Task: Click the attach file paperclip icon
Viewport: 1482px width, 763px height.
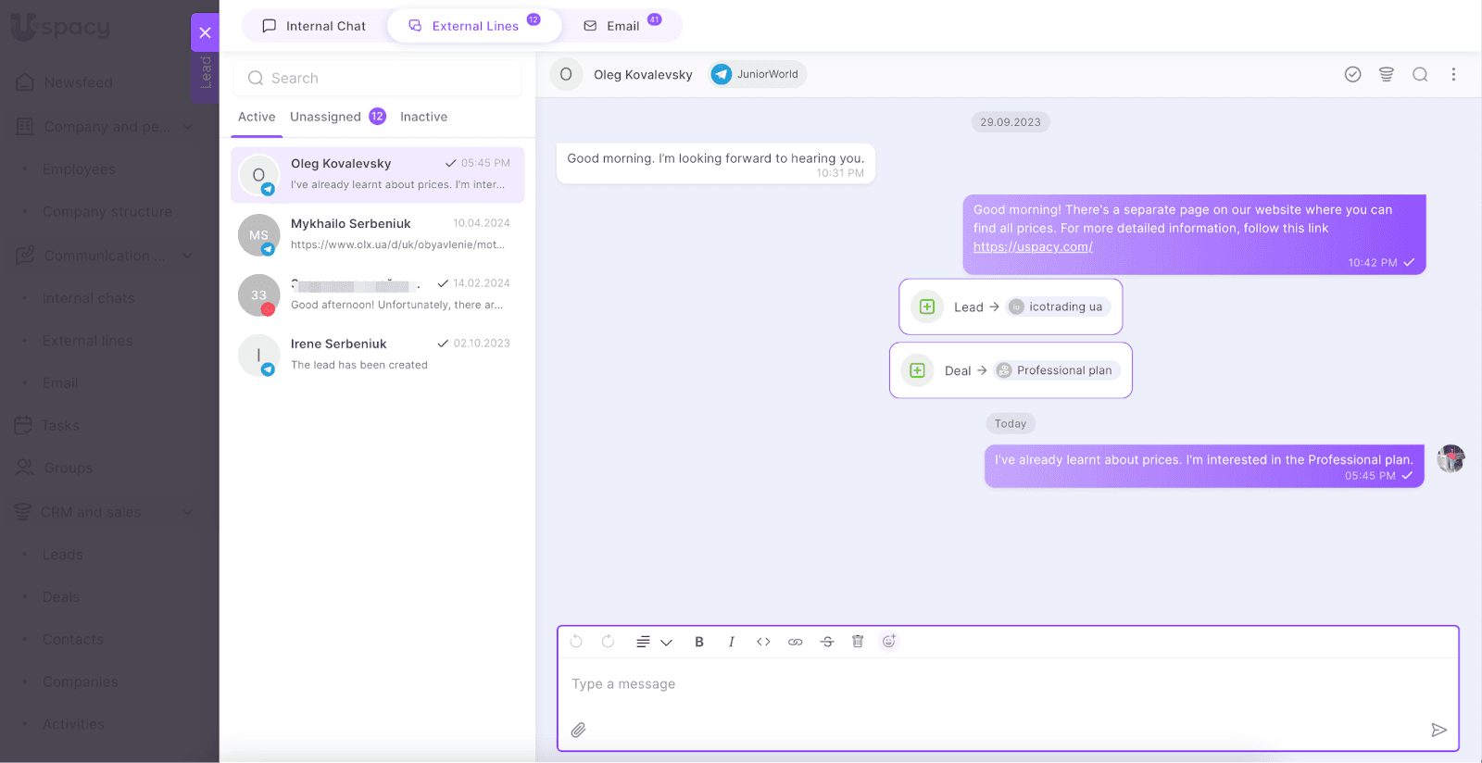Action: coord(578,730)
